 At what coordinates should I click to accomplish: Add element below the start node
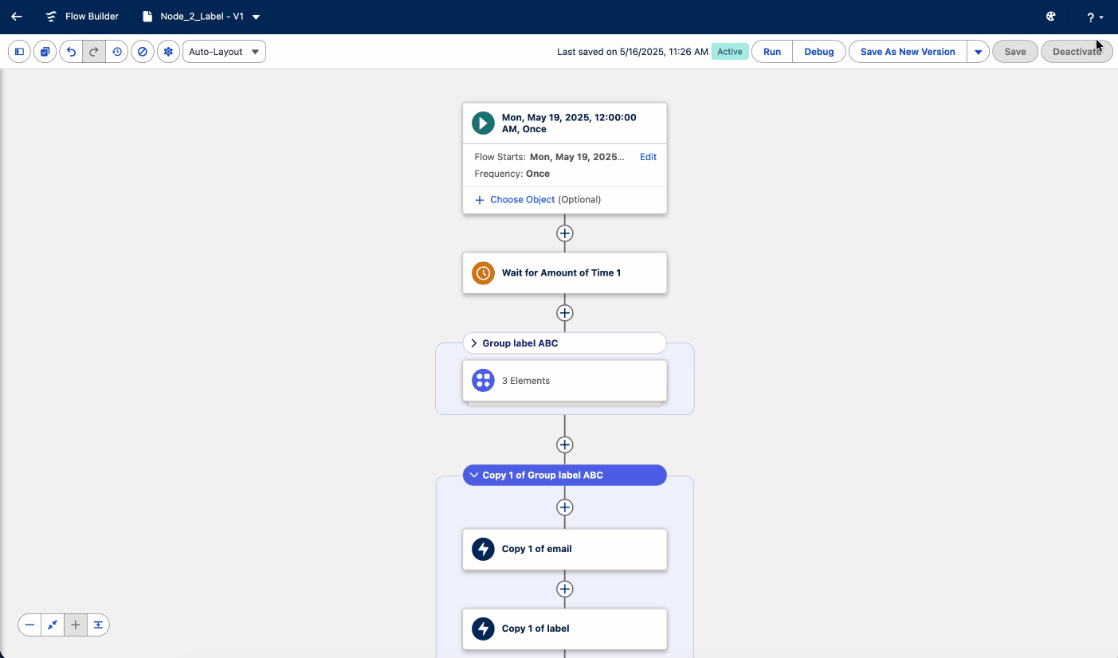[564, 233]
